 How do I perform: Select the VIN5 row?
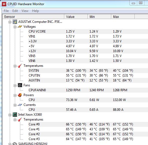click(88, 56)
